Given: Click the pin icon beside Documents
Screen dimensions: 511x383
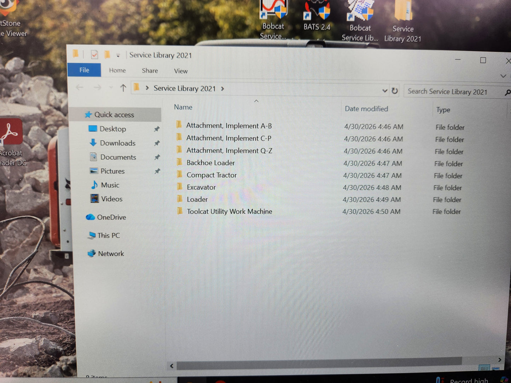Looking at the screenshot, I should [x=157, y=157].
